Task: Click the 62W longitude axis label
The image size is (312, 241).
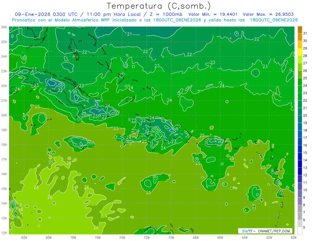Action: coord(269,237)
